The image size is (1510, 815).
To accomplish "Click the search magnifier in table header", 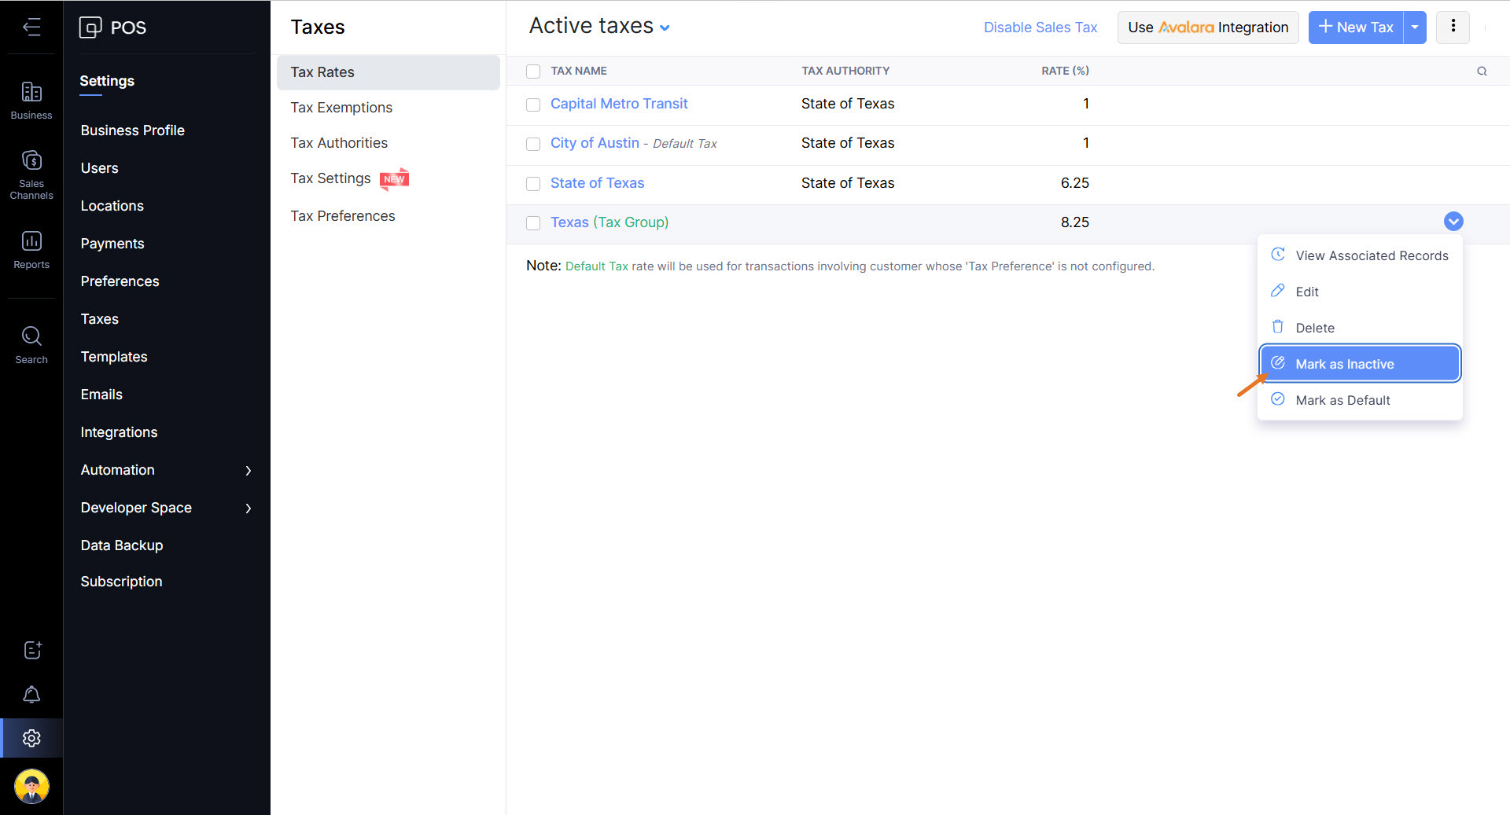I will click(x=1482, y=72).
